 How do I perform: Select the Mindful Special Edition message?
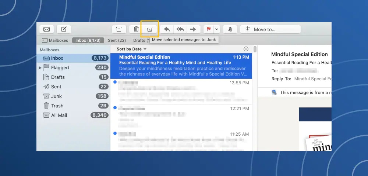pyautogui.click(x=181, y=66)
